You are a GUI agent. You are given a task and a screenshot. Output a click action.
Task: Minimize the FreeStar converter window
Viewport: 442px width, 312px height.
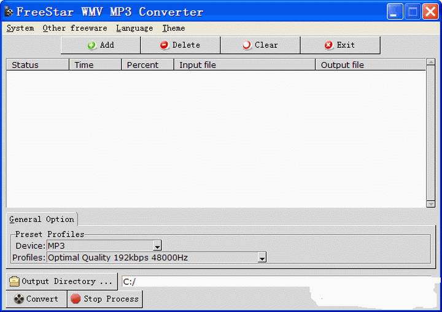click(x=395, y=12)
